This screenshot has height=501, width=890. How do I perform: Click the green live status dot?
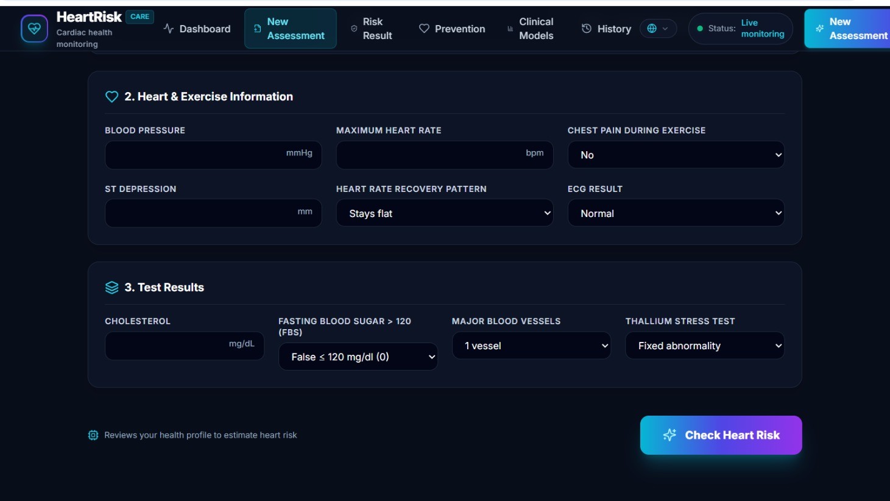(700, 29)
